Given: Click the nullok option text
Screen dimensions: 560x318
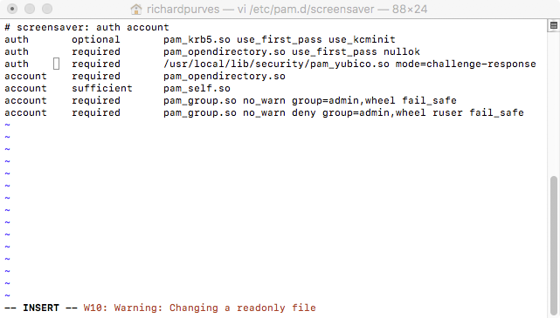Looking at the screenshot, I should 402,51.
